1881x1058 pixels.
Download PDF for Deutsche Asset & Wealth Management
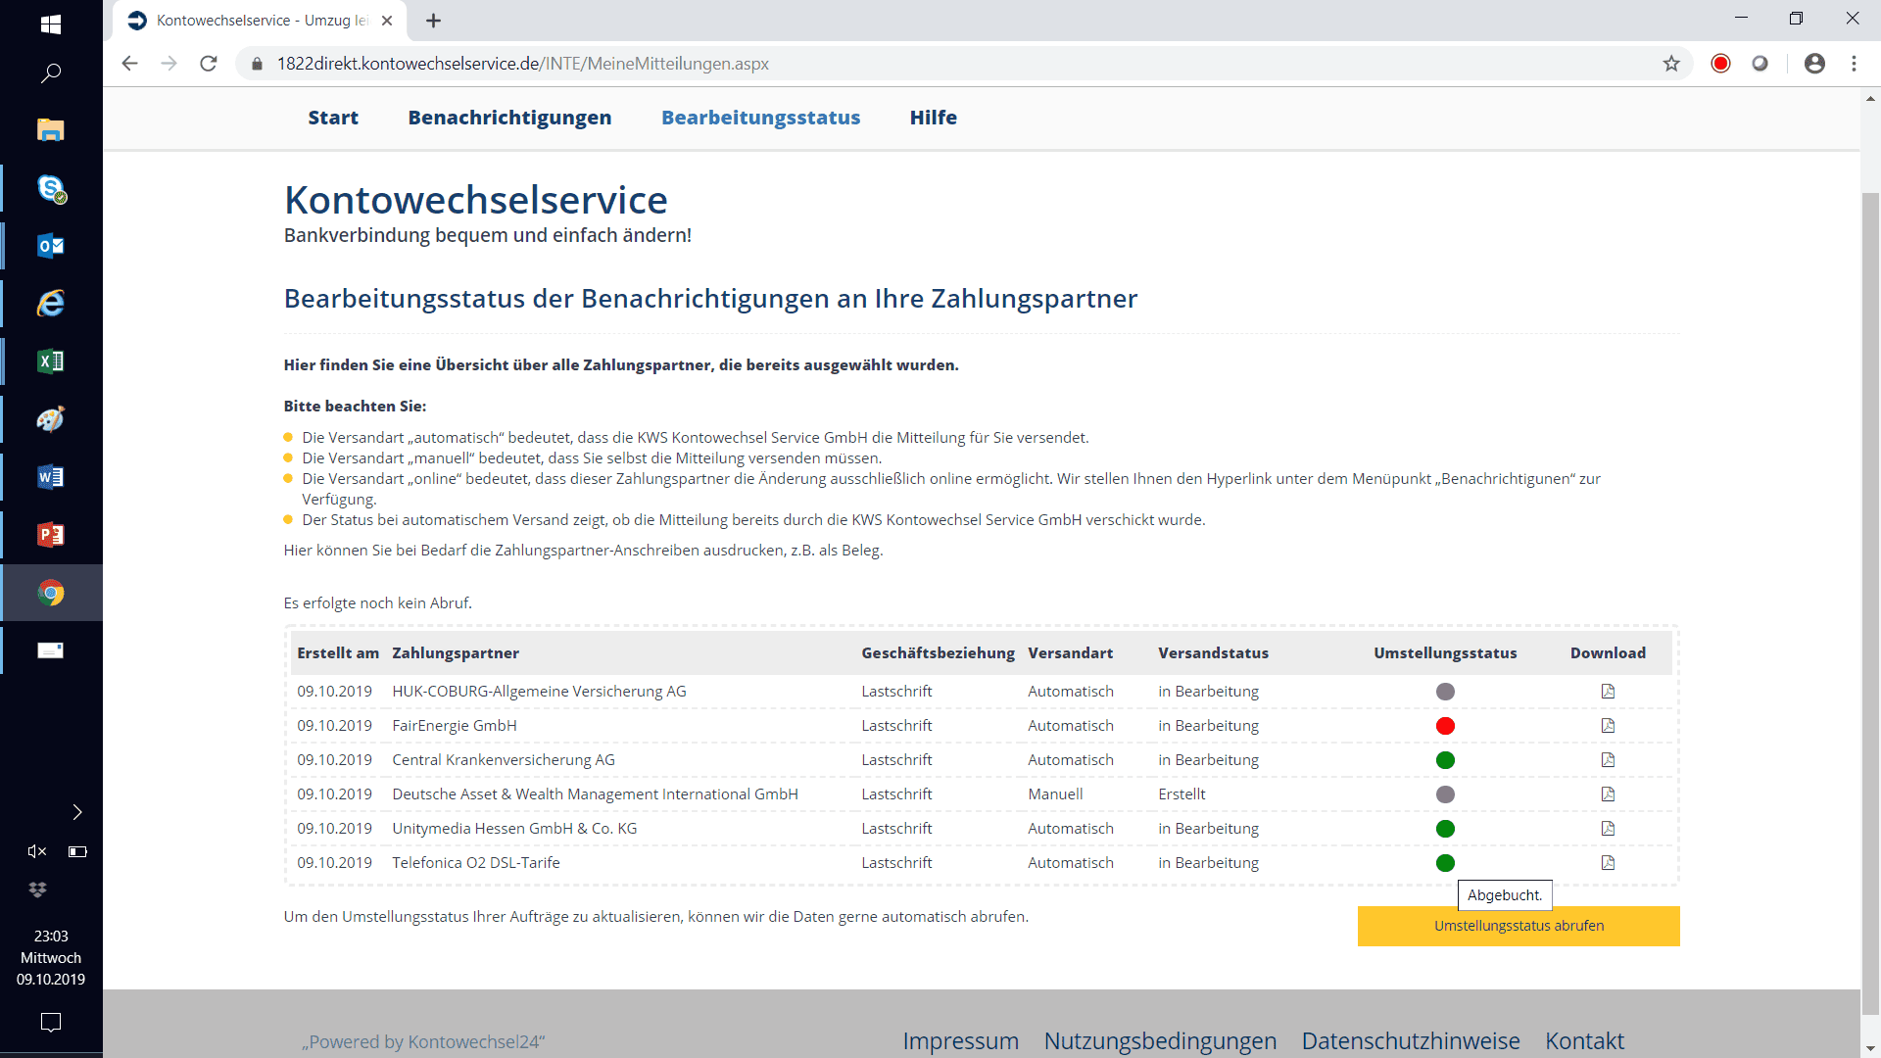pyautogui.click(x=1608, y=794)
